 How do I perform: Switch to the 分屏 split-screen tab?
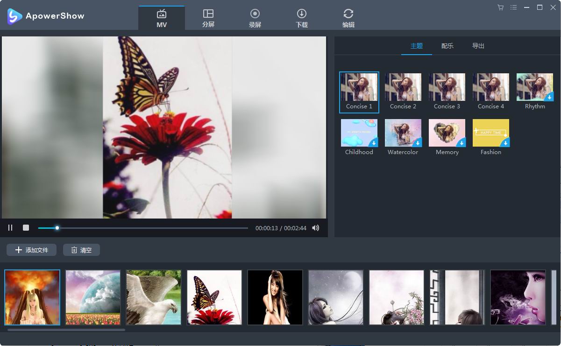(x=208, y=17)
